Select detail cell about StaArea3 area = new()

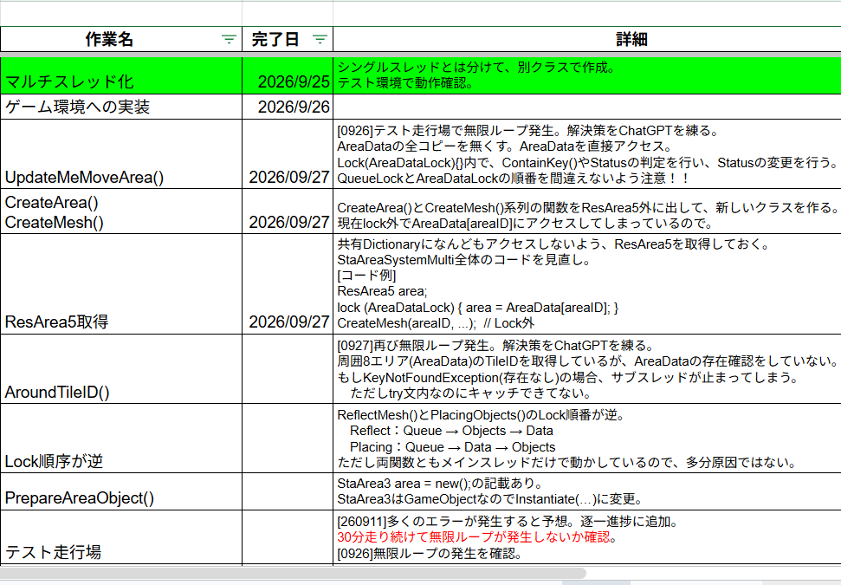coord(587,491)
